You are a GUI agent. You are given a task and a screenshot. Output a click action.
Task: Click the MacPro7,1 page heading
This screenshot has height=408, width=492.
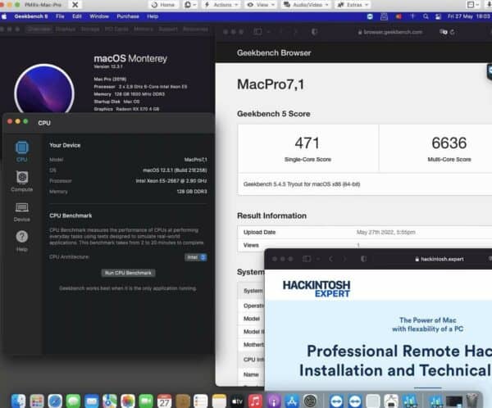[271, 84]
